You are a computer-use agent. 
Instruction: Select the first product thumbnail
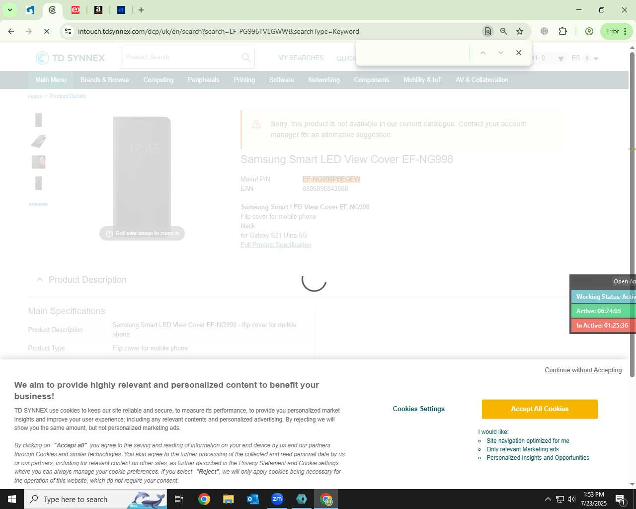[38, 120]
